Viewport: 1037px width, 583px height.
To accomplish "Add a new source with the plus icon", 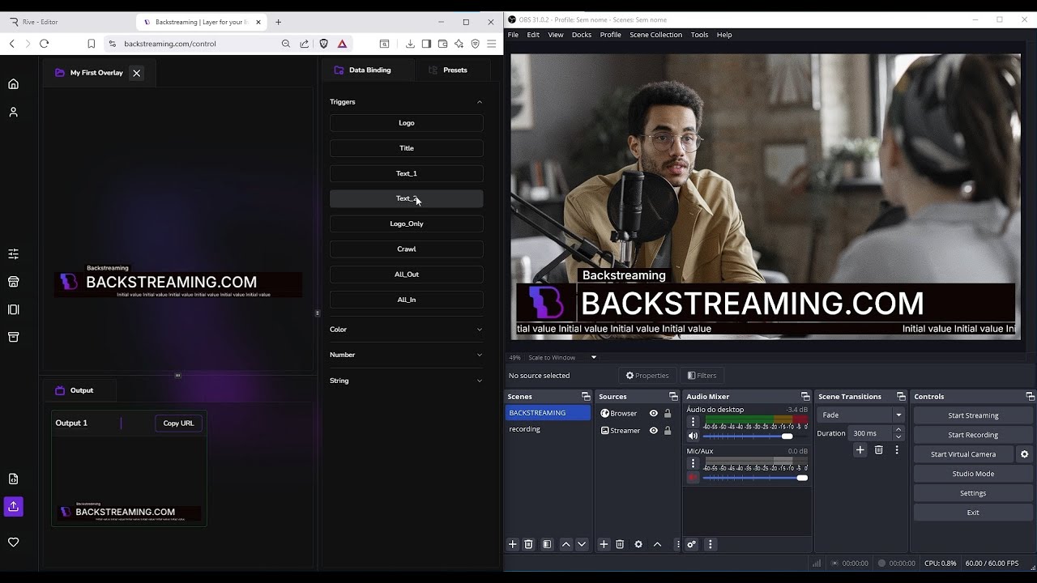I will pos(604,544).
